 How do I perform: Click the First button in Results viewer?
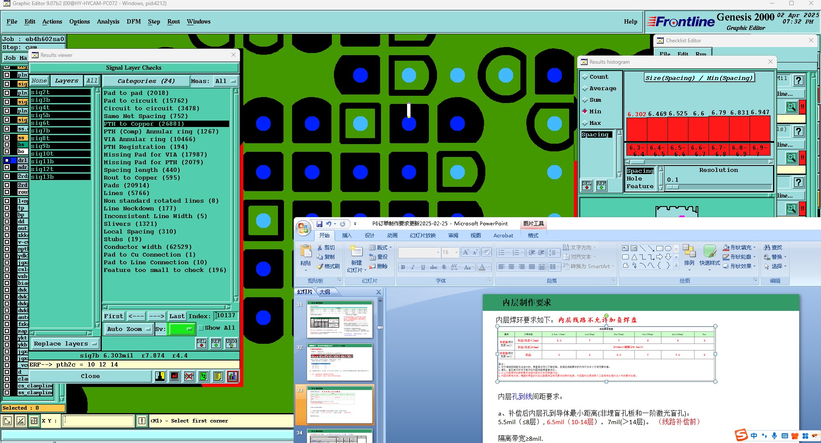tap(114, 316)
